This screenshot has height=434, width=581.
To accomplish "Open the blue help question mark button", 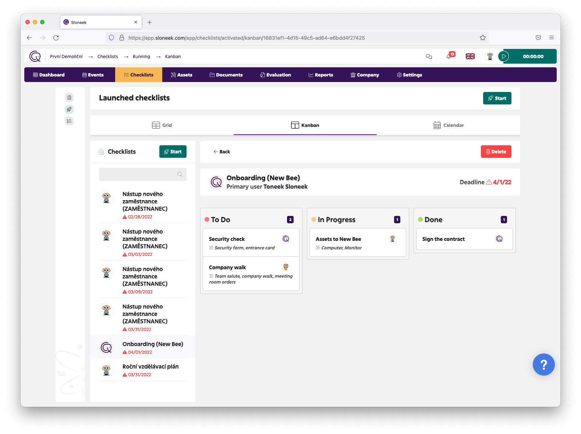I will (x=544, y=364).
